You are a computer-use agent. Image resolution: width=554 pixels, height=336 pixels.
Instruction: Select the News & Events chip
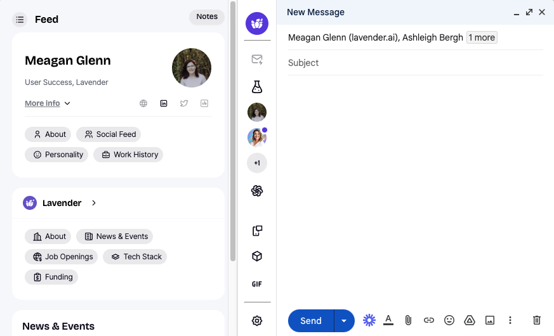pyautogui.click(x=114, y=236)
